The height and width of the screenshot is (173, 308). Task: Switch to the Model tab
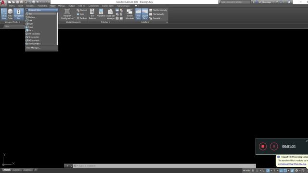coord(6,170)
